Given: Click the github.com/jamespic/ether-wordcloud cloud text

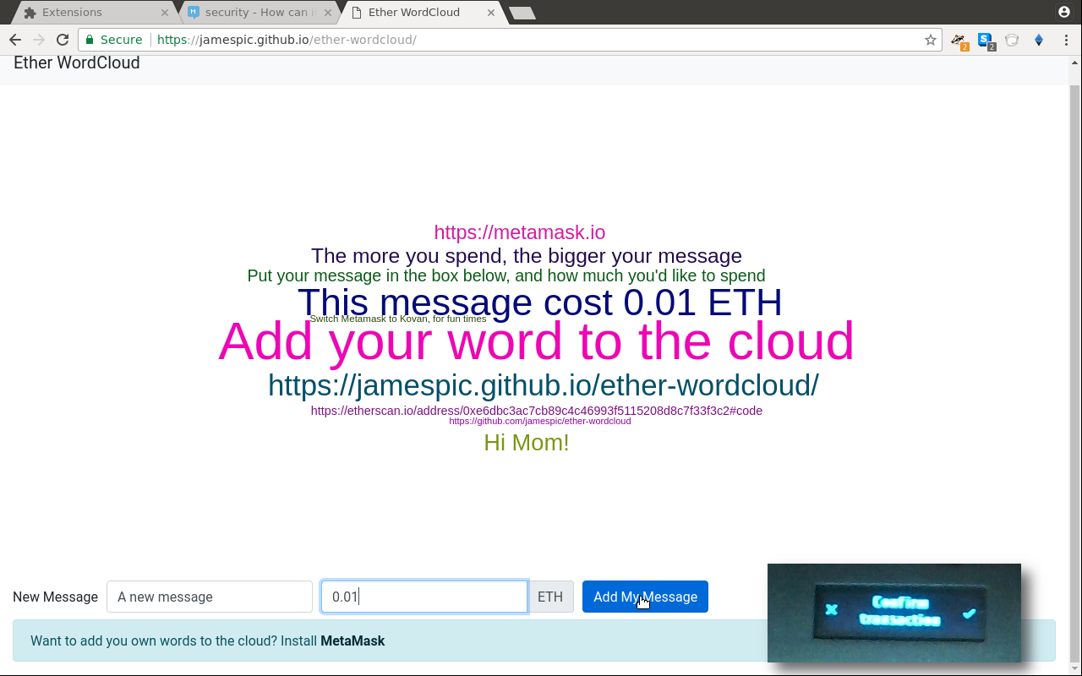Looking at the screenshot, I should pyautogui.click(x=540, y=421).
